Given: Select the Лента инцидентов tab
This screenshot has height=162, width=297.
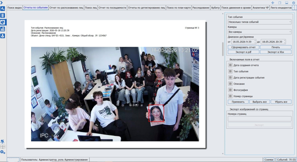Looking at the screenshot, I should click(281, 8).
